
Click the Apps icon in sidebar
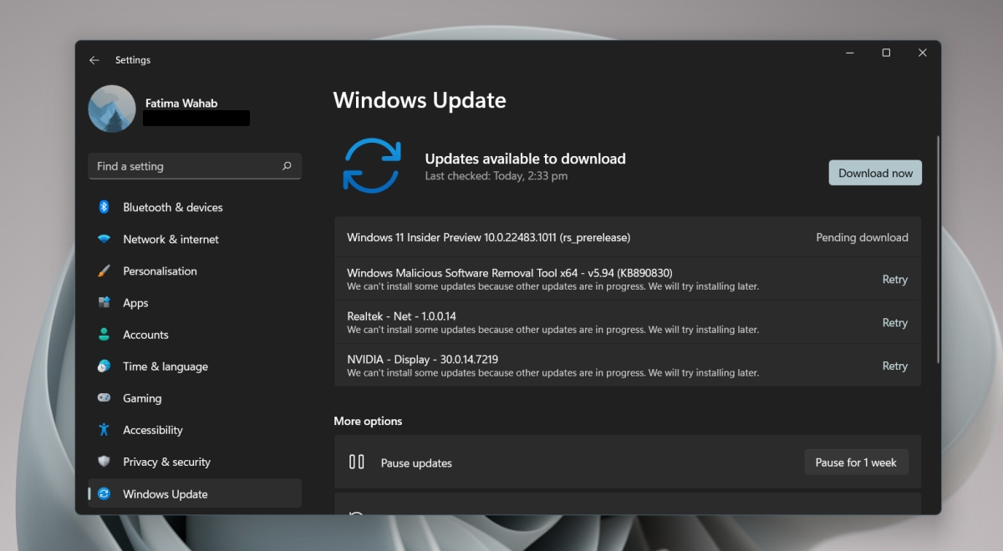104,303
